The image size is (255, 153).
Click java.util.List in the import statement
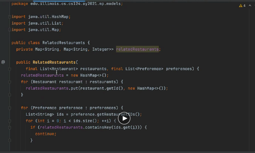point(45,23)
